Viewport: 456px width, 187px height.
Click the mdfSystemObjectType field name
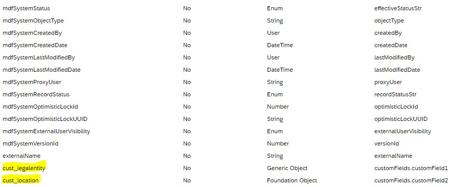[x=33, y=20]
